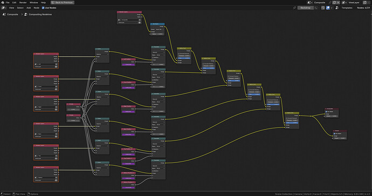Click the Backdrop button
The height and width of the screenshot is (196, 372).
(305, 8)
